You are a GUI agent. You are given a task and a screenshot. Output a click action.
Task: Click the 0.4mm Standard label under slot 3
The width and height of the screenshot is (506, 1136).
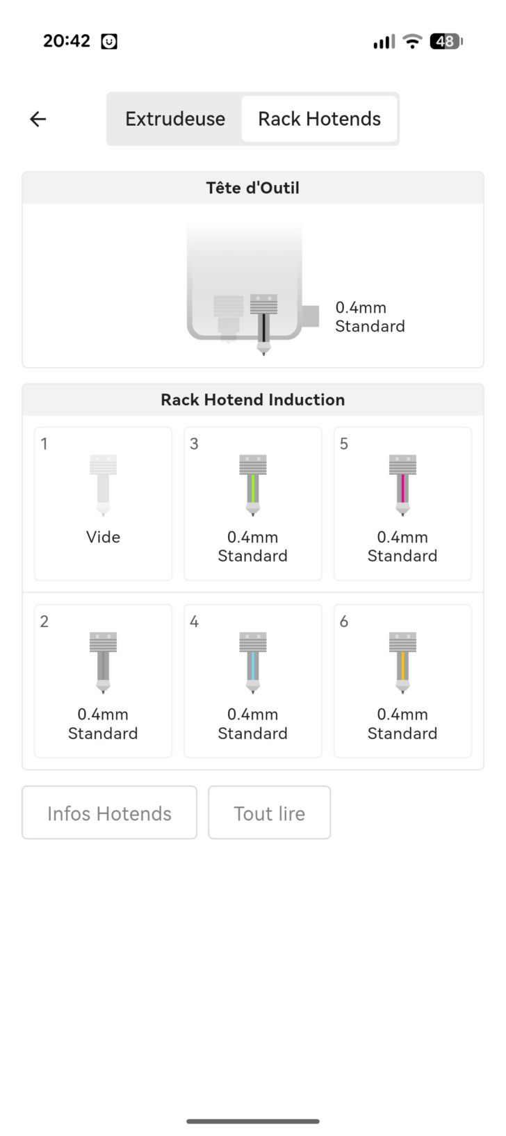point(252,546)
